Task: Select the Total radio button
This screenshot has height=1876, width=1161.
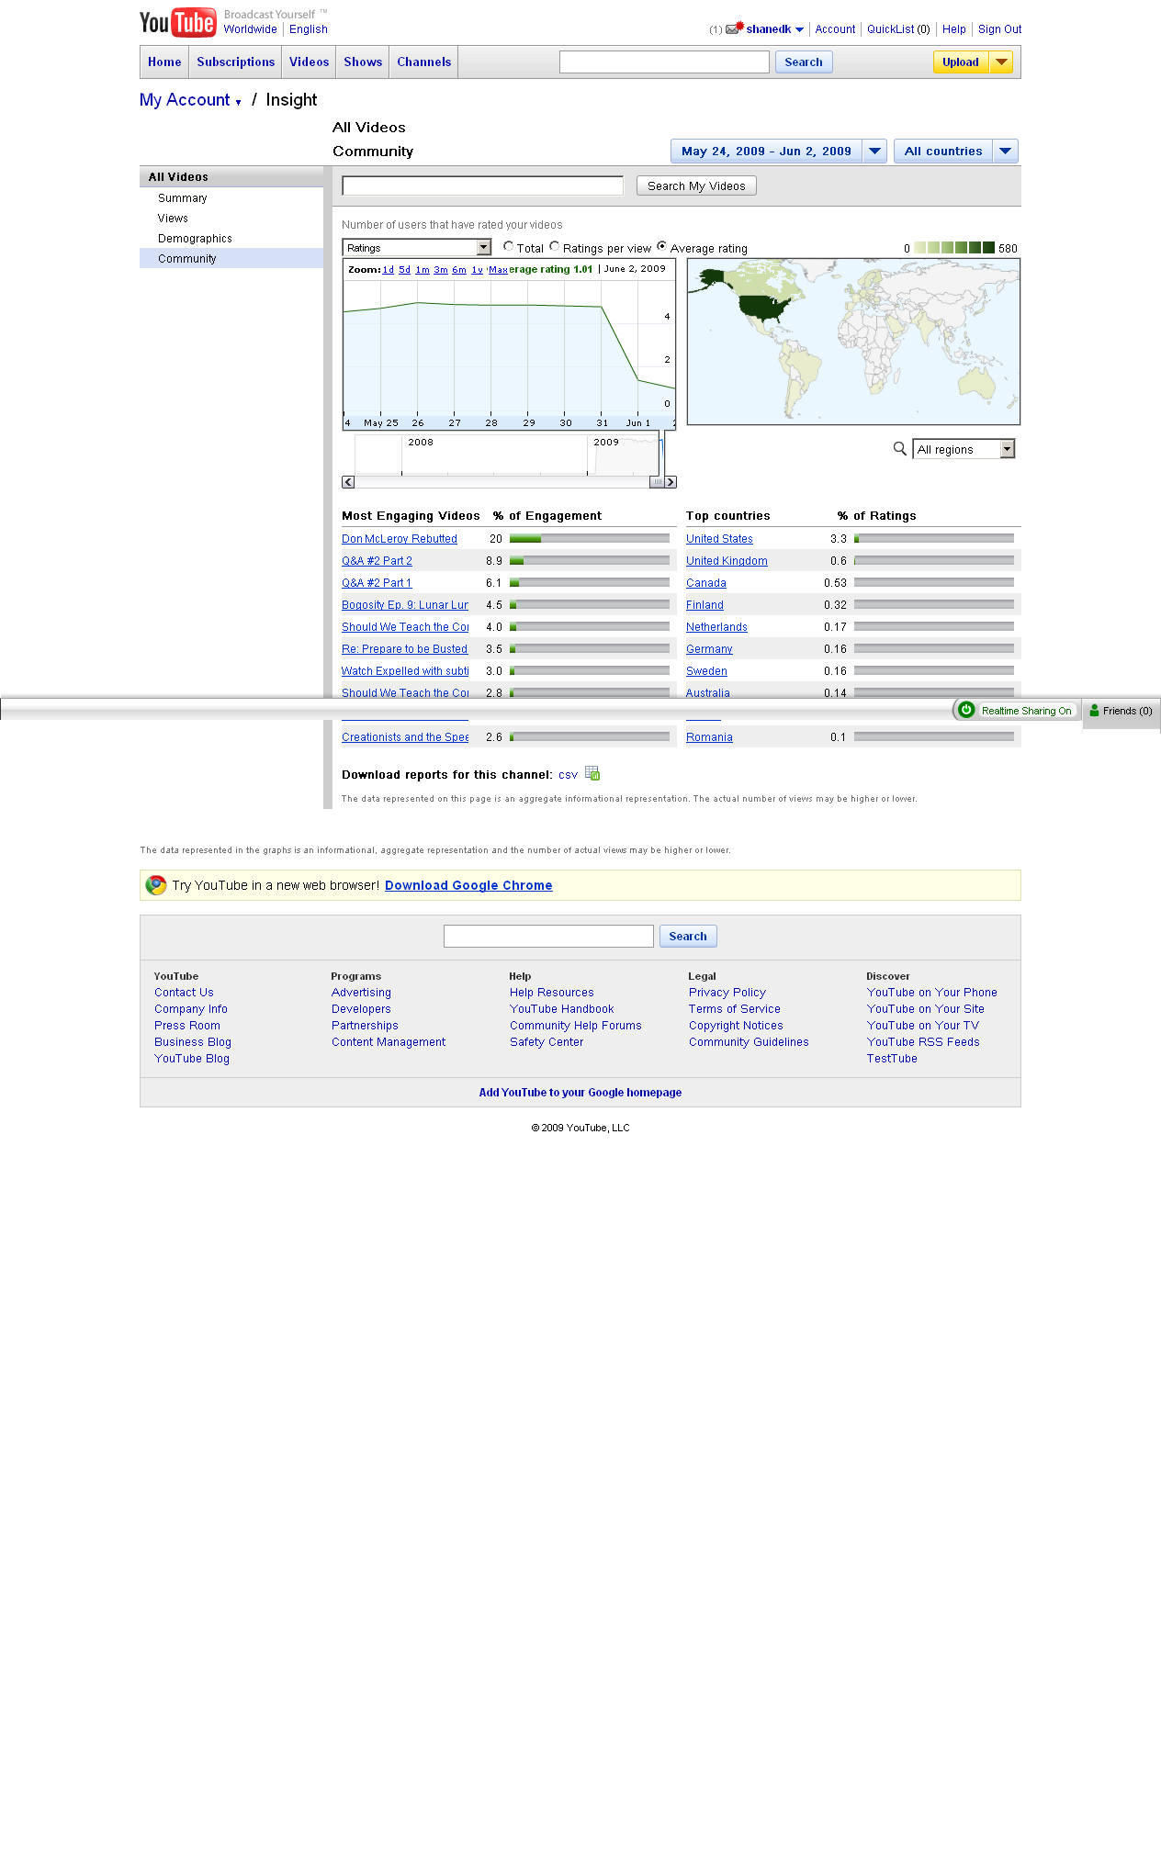Action: point(508,246)
